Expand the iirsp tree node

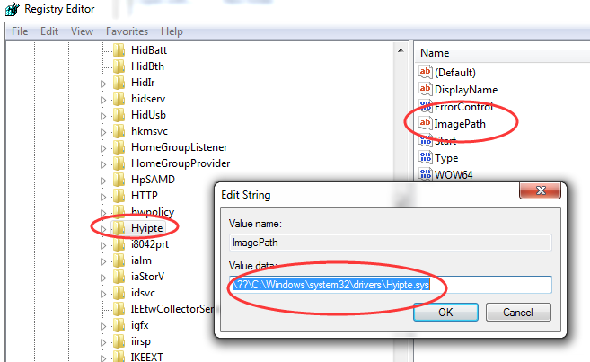coord(104,342)
